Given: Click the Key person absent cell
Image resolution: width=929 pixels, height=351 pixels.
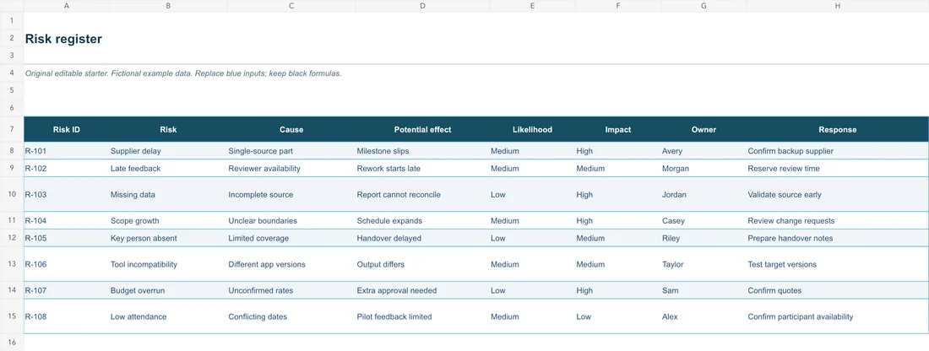Looking at the screenshot, I should (168, 238).
